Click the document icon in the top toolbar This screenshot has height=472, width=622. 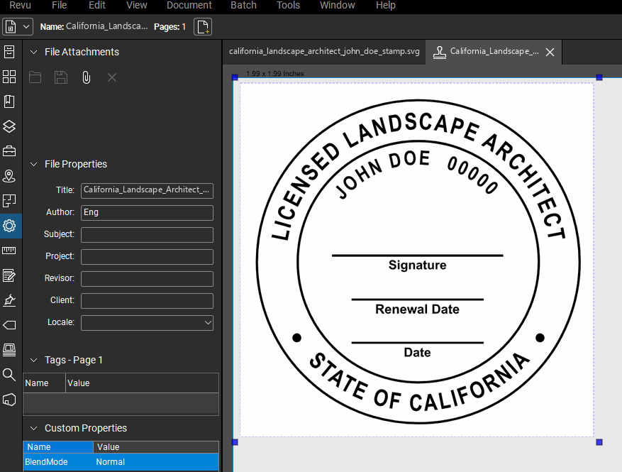[x=11, y=26]
